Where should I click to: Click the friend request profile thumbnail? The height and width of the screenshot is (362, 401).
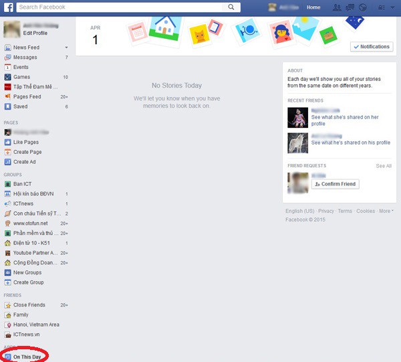point(297,183)
